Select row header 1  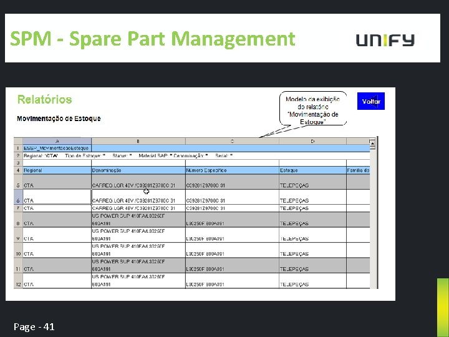[18, 148]
